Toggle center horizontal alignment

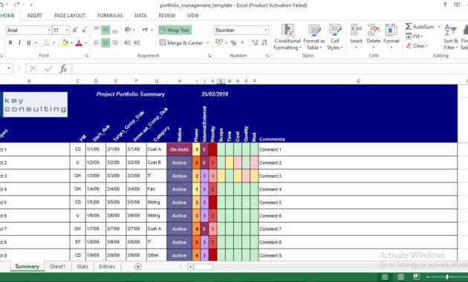(x=105, y=43)
